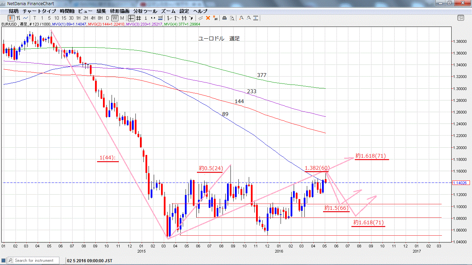The width and height of the screenshot is (472, 265).
Task: Click the top-right chart panel icon
Action: point(461,18)
